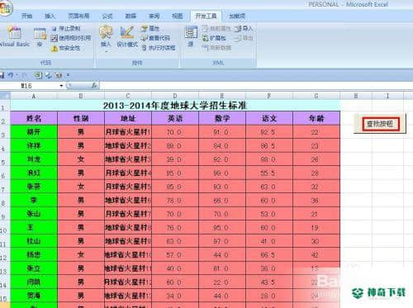
Task: Open control Properties (属性)
Action: [x=150, y=28]
